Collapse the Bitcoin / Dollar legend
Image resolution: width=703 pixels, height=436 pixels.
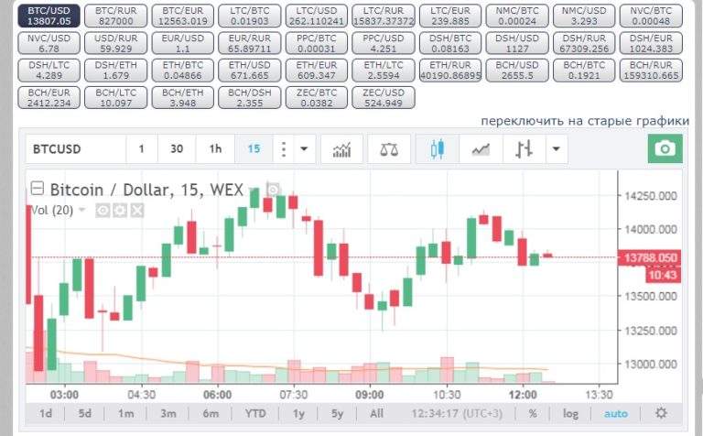pos(38,188)
